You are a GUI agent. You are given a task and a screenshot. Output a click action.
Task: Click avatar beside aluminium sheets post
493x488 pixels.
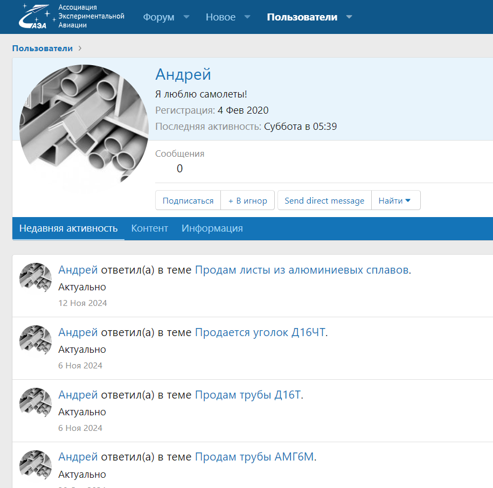[35, 278]
